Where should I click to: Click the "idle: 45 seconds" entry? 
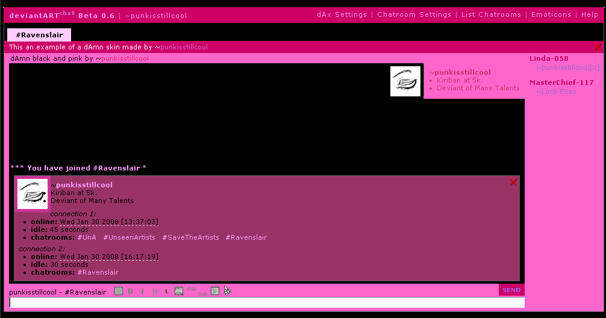point(60,229)
